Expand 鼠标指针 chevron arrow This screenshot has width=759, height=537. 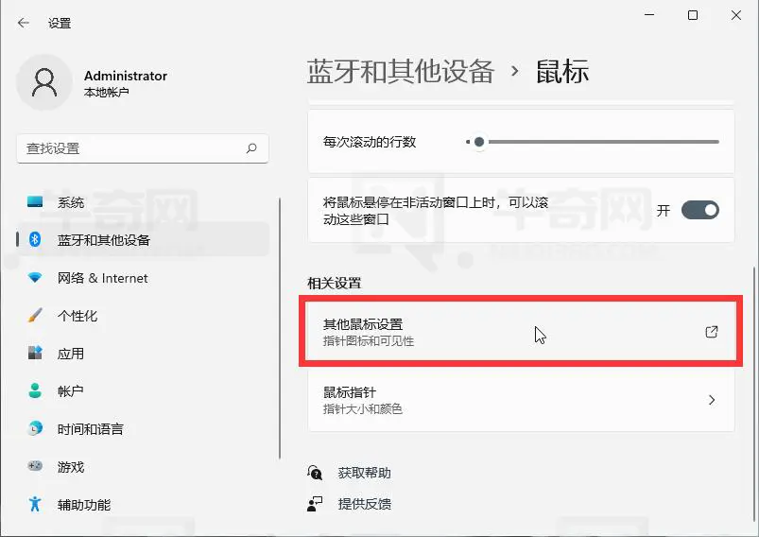712,400
